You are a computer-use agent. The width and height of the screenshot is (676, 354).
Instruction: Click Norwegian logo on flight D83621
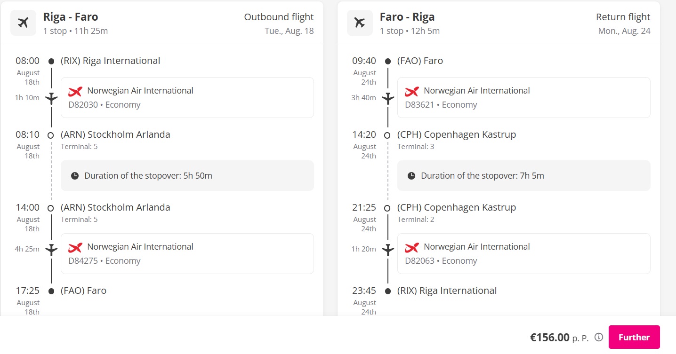(x=412, y=91)
